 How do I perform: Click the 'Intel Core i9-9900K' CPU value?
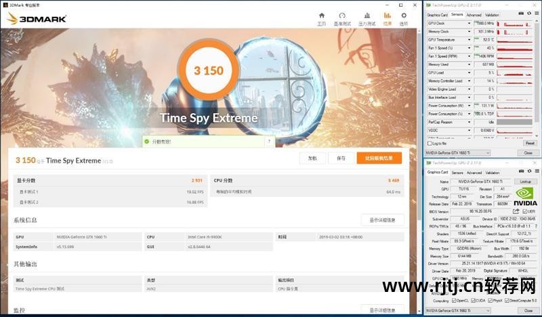[x=205, y=237]
